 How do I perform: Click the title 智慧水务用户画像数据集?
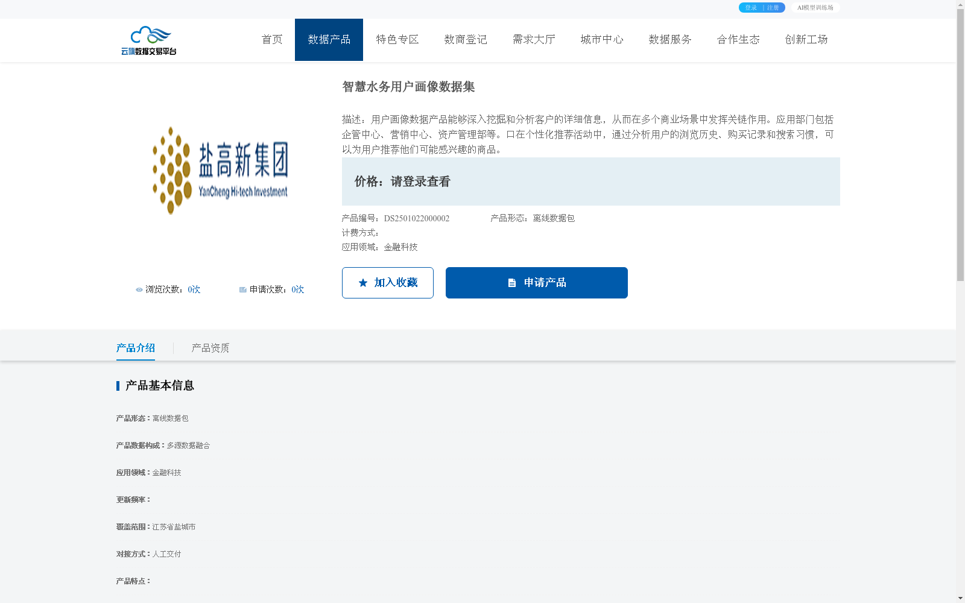[x=409, y=87]
